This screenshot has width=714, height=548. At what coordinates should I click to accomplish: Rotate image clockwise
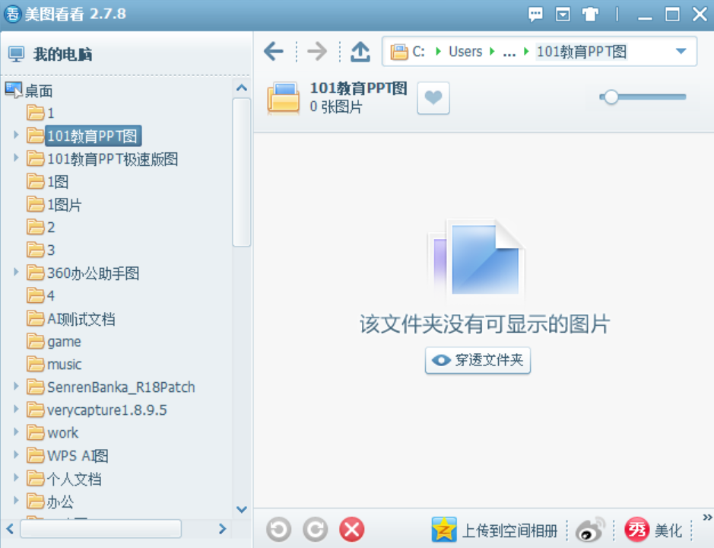(315, 529)
